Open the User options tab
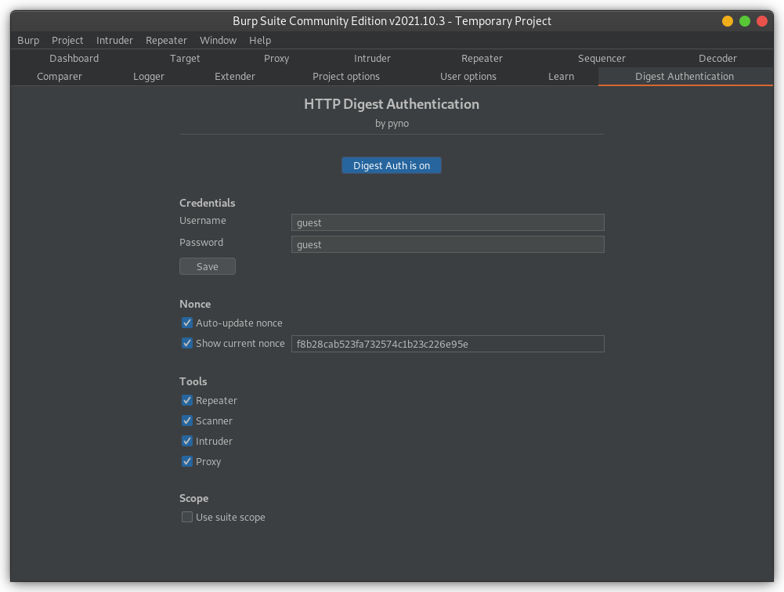This screenshot has height=592, width=784. click(468, 77)
